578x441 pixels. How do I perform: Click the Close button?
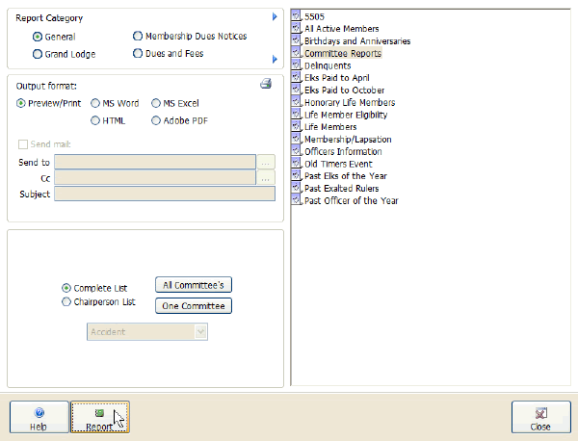click(x=539, y=418)
